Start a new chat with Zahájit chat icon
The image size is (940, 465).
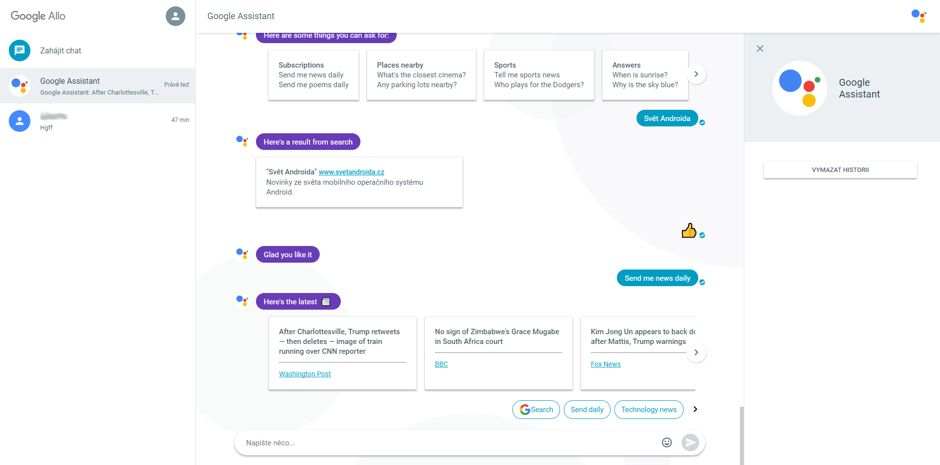[20, 50]
